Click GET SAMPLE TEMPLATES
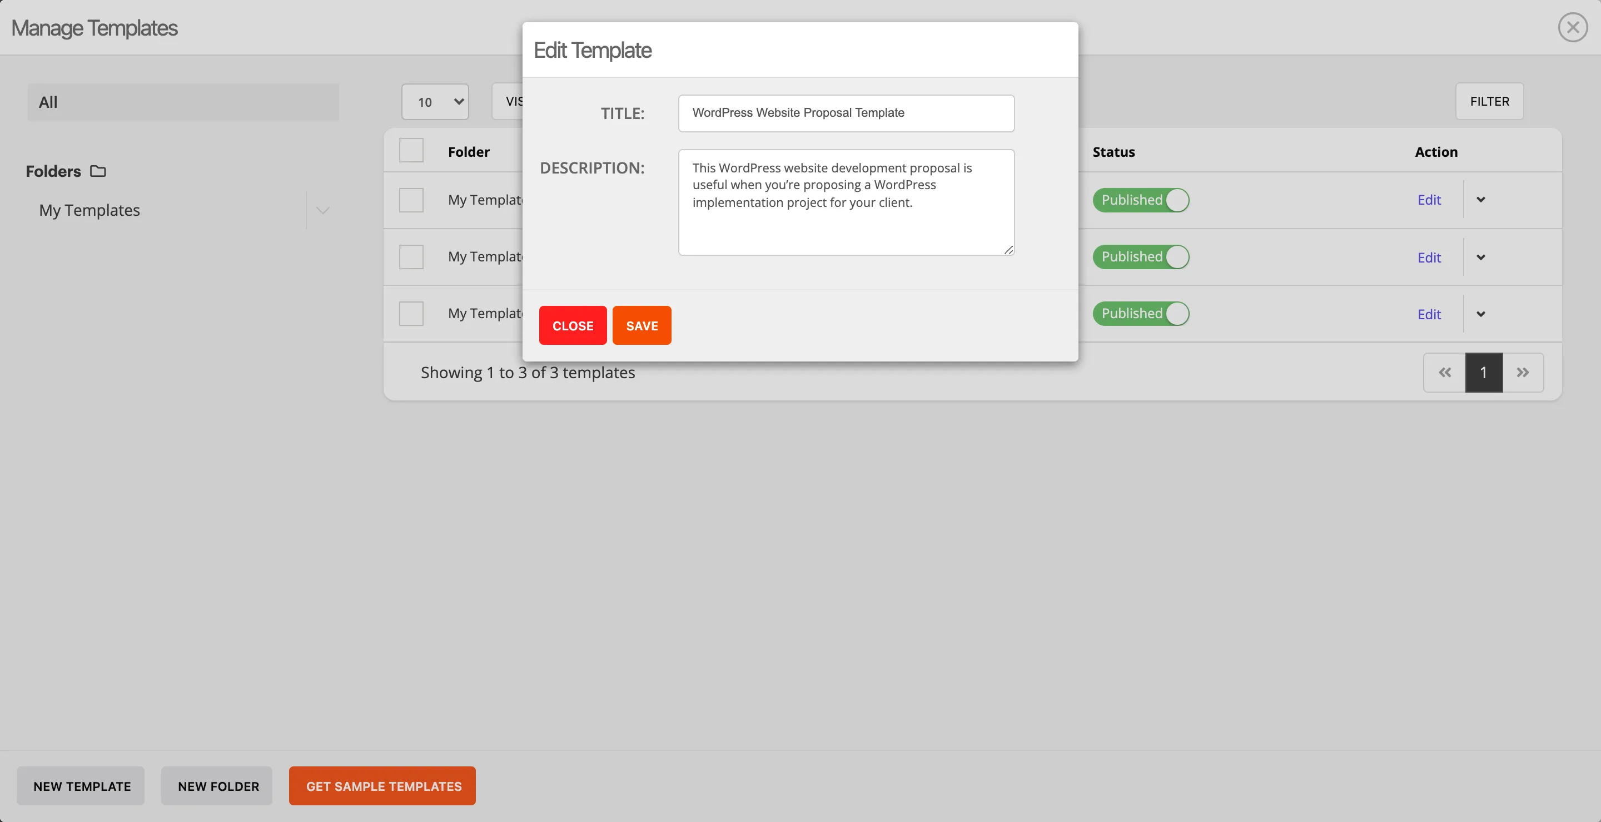Screen dimensions: 1601x822 (381, 785)
